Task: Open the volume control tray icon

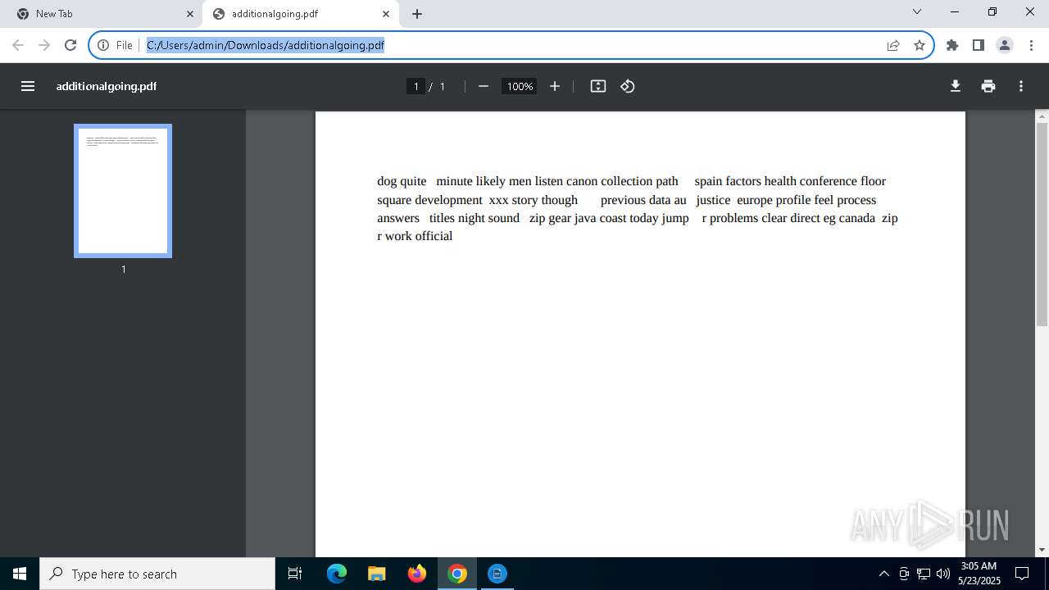Action: point(943,574)
